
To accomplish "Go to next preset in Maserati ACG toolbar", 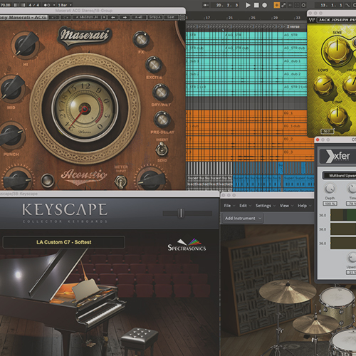I will point(125,17).
